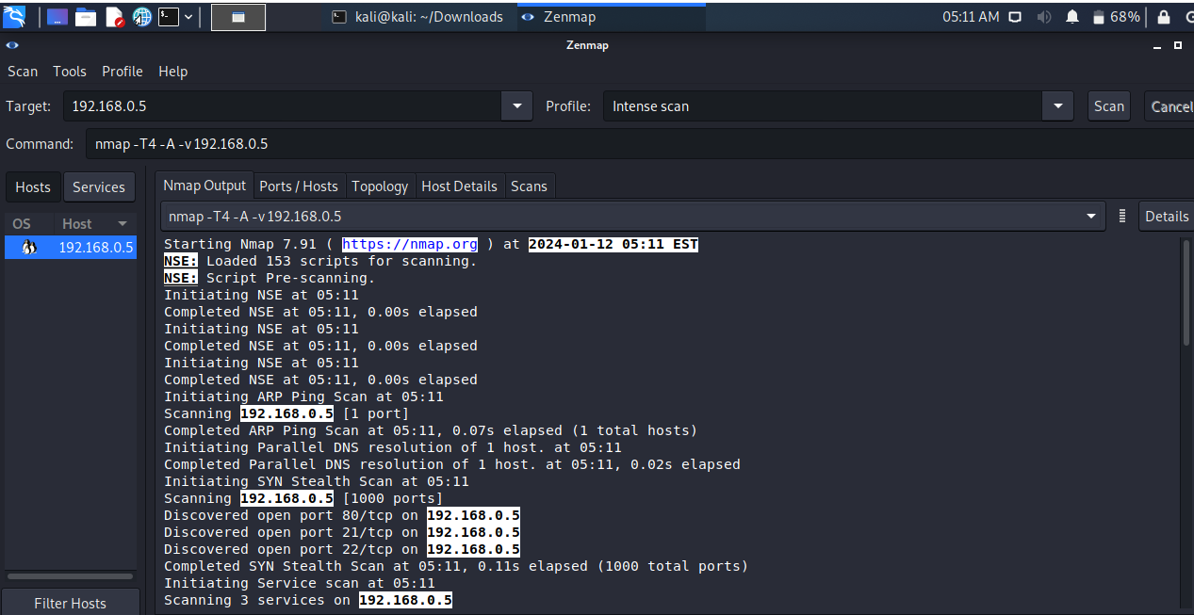
Task: Click the output options dotted icon
Action: [x=1122, y=217]
